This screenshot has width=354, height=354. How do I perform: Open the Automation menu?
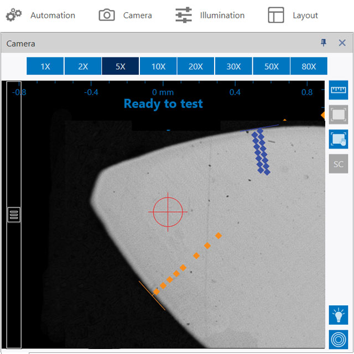(x=40, y=15)
